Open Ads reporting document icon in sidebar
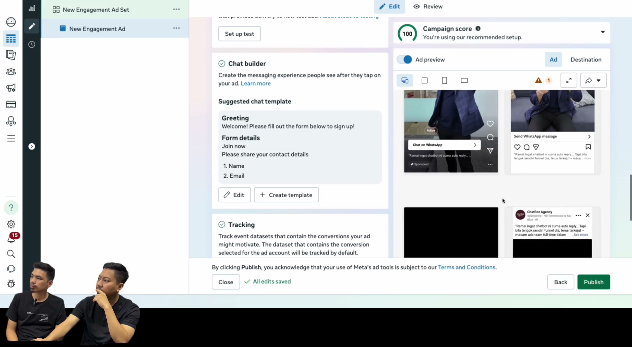The height and width of the screenshot is (347, 632). click(11, 55)
